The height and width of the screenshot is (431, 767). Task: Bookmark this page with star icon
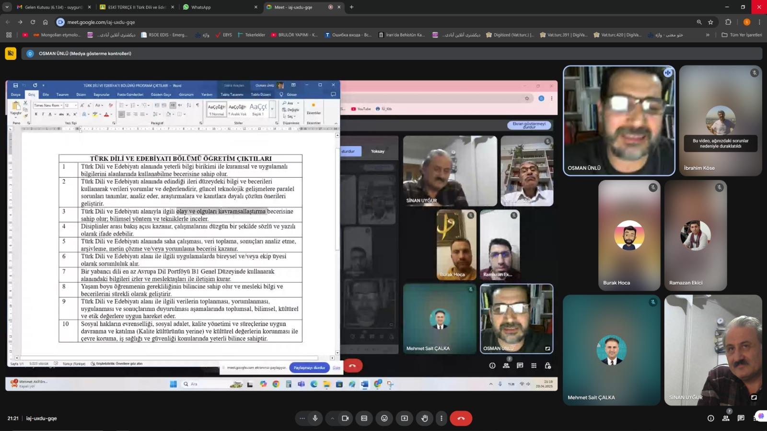(x=710, y=22)
